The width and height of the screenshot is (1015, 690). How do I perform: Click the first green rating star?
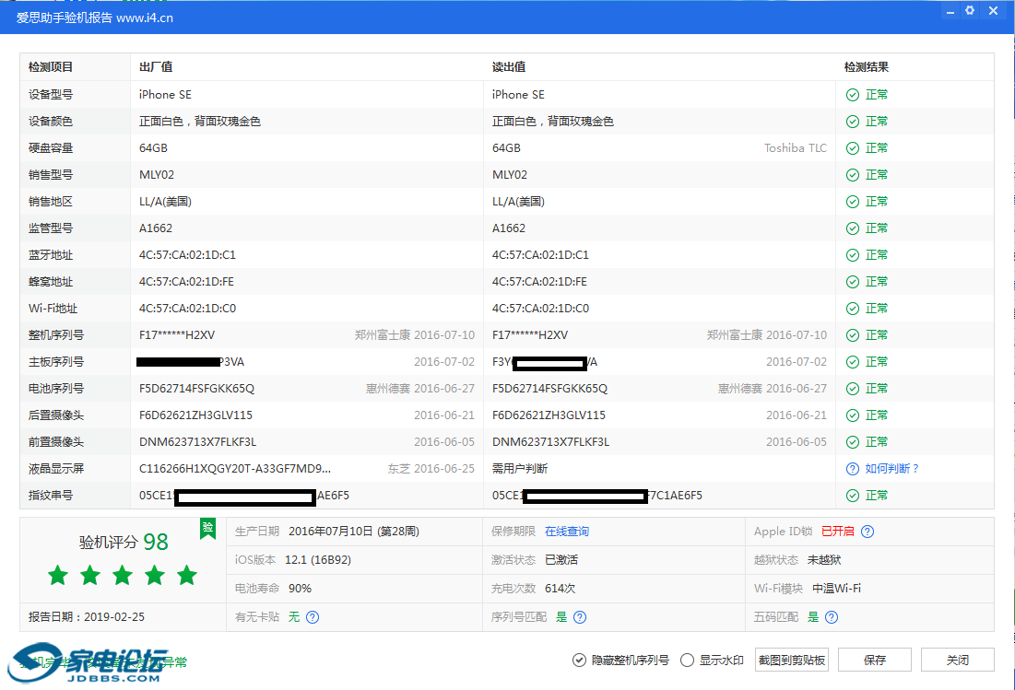(58, 574)
